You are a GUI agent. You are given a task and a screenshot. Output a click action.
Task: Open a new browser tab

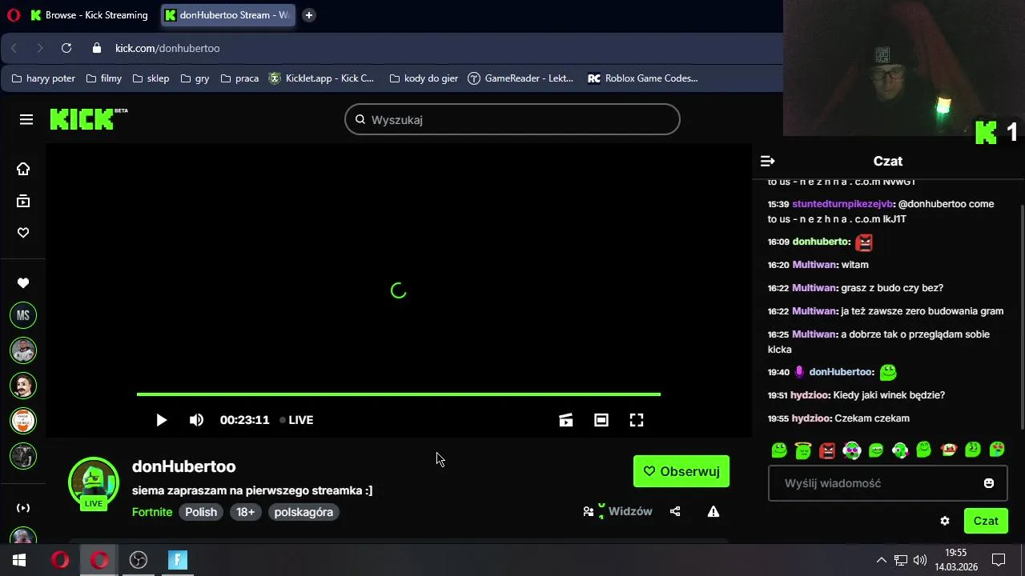tap(309, 15)
